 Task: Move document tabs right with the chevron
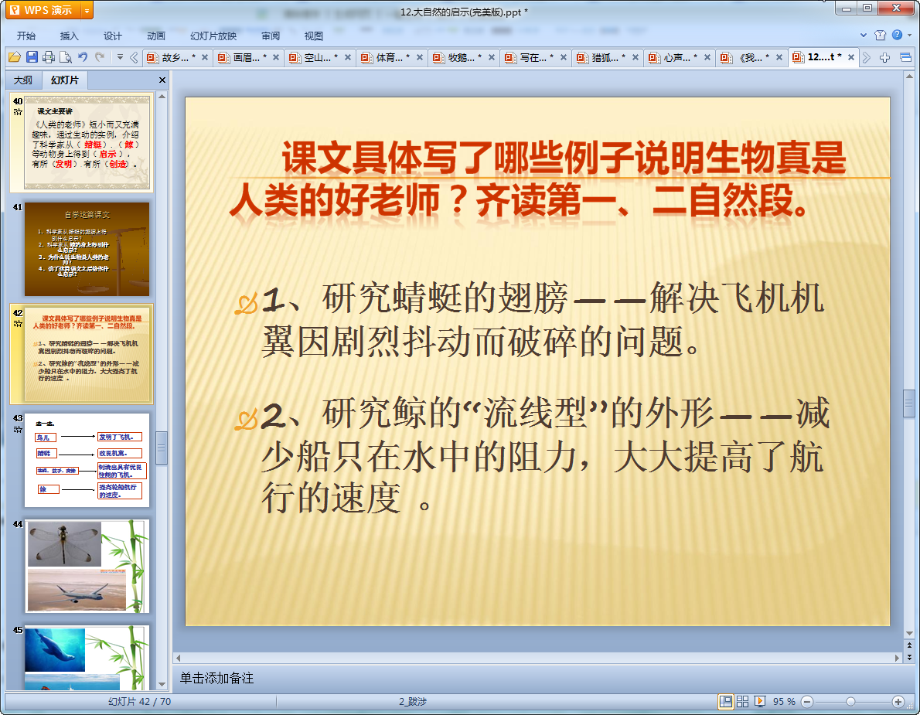coord(867,57)
